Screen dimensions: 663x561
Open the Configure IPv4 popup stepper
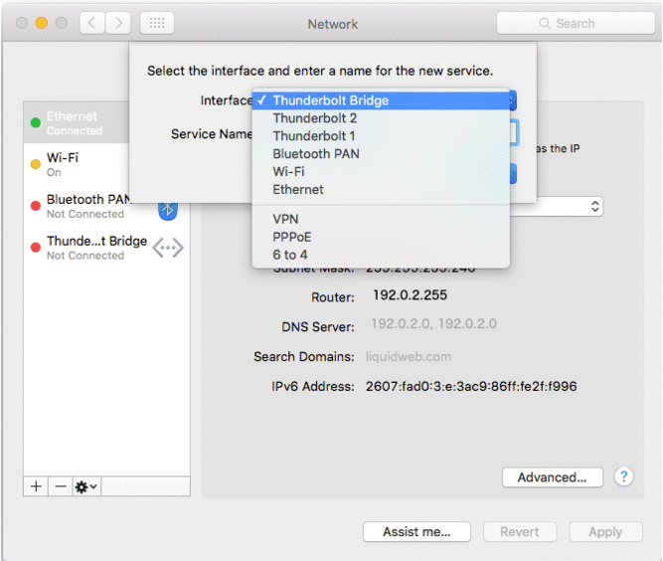(x=595, y=207)
